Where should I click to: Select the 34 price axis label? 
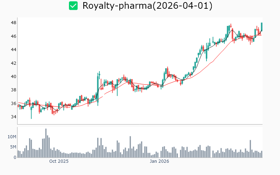(14, 117)
